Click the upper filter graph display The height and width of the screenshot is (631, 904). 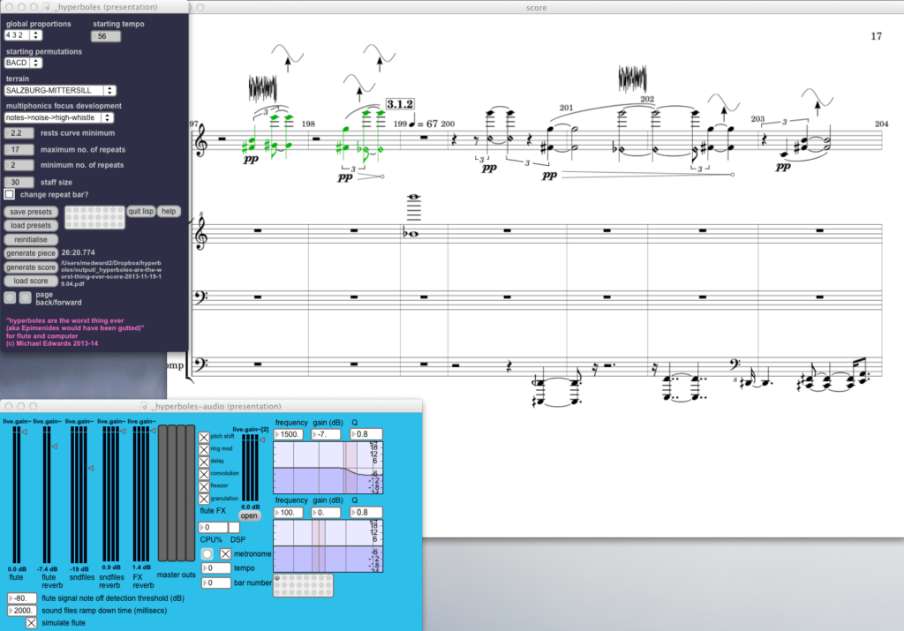328,468
